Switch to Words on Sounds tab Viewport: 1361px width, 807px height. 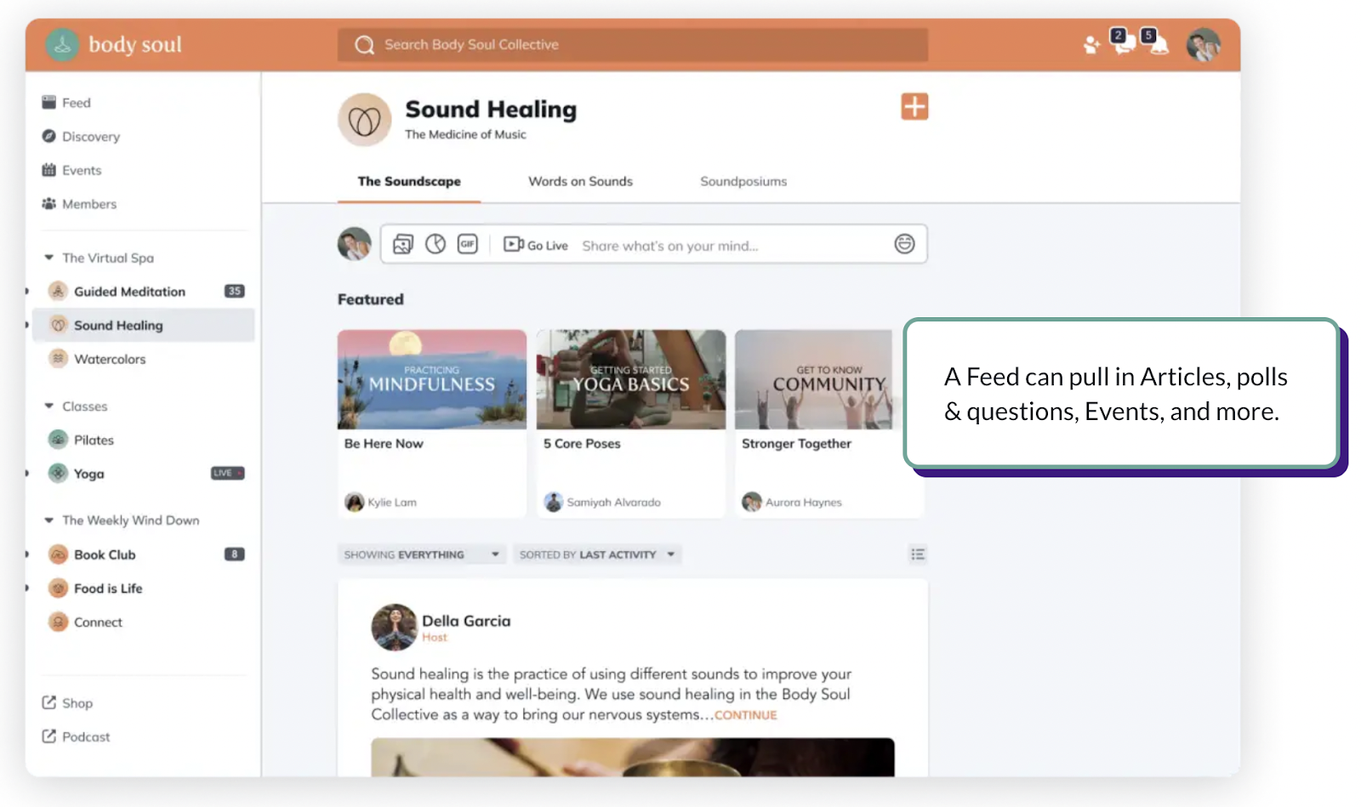(580, 181)
